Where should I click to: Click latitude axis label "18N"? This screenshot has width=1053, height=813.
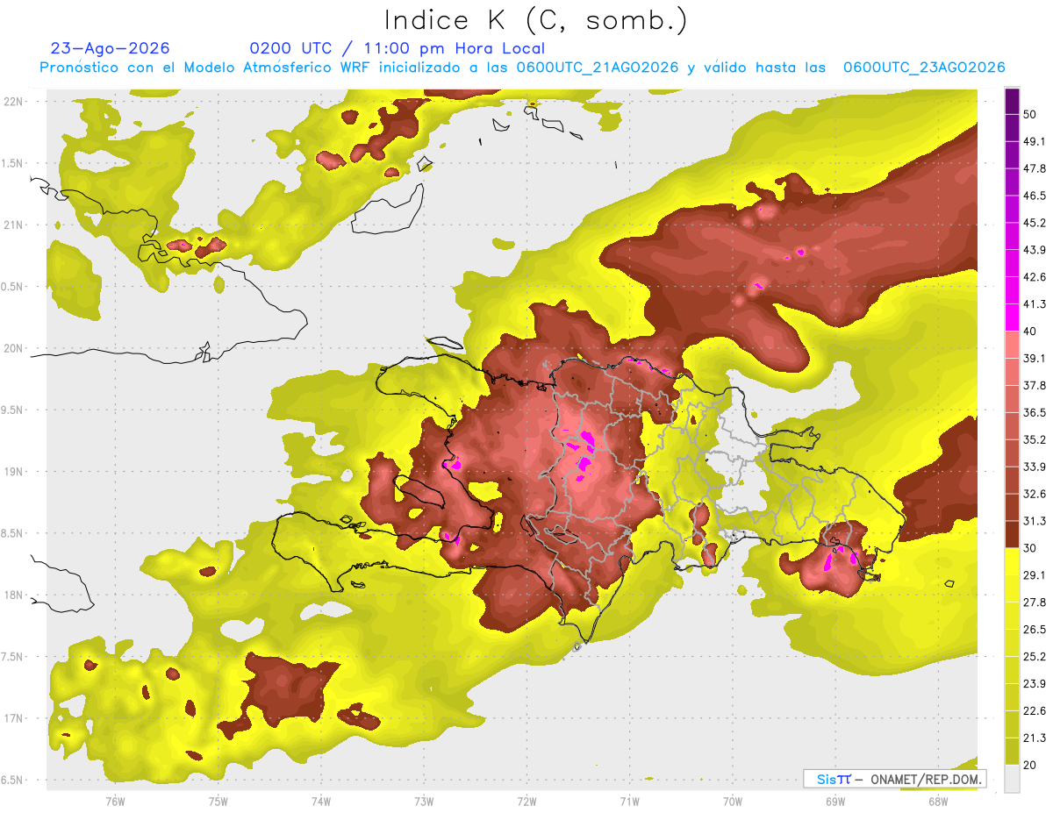tap(15, 595)
